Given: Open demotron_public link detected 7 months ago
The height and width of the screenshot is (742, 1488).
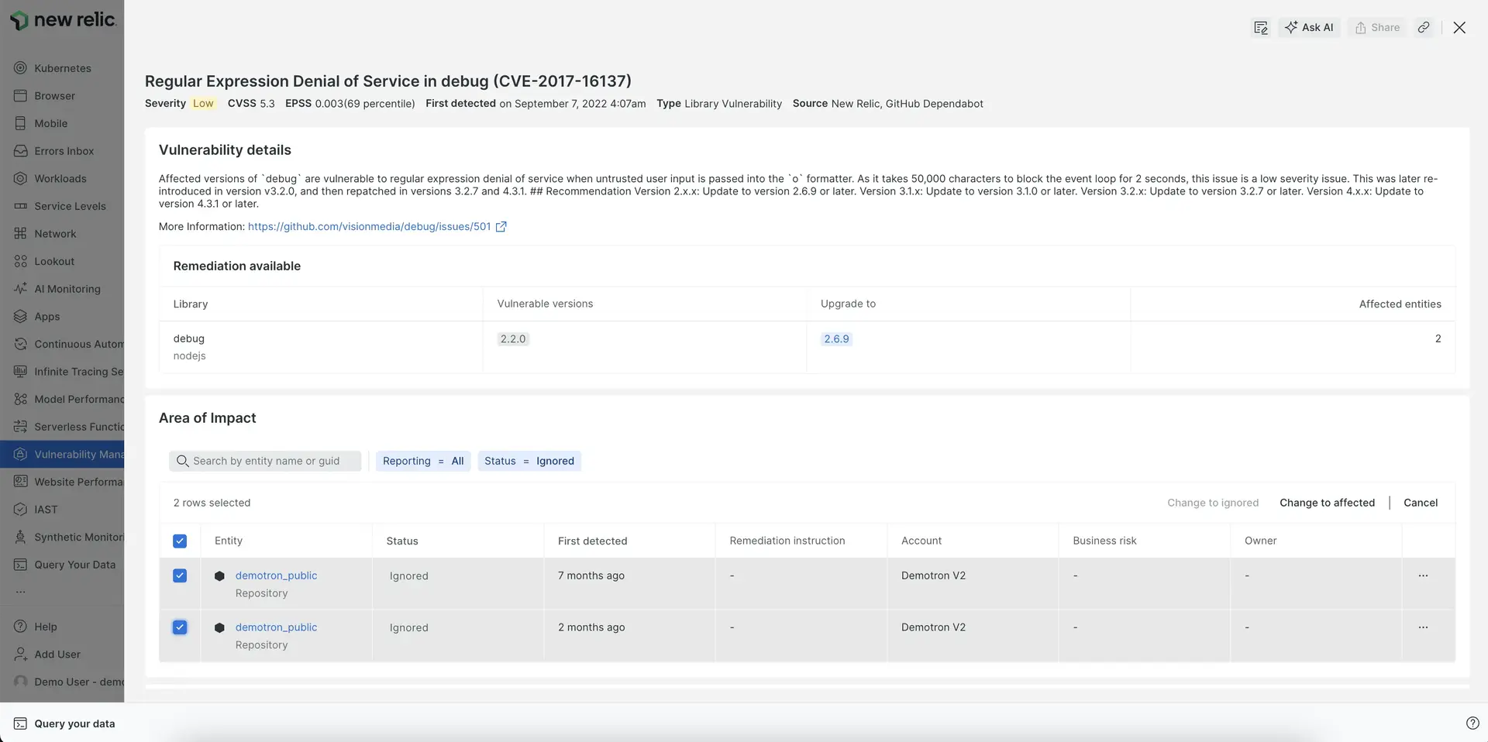Looking at the screenshot, I should [x=276, y=575].
